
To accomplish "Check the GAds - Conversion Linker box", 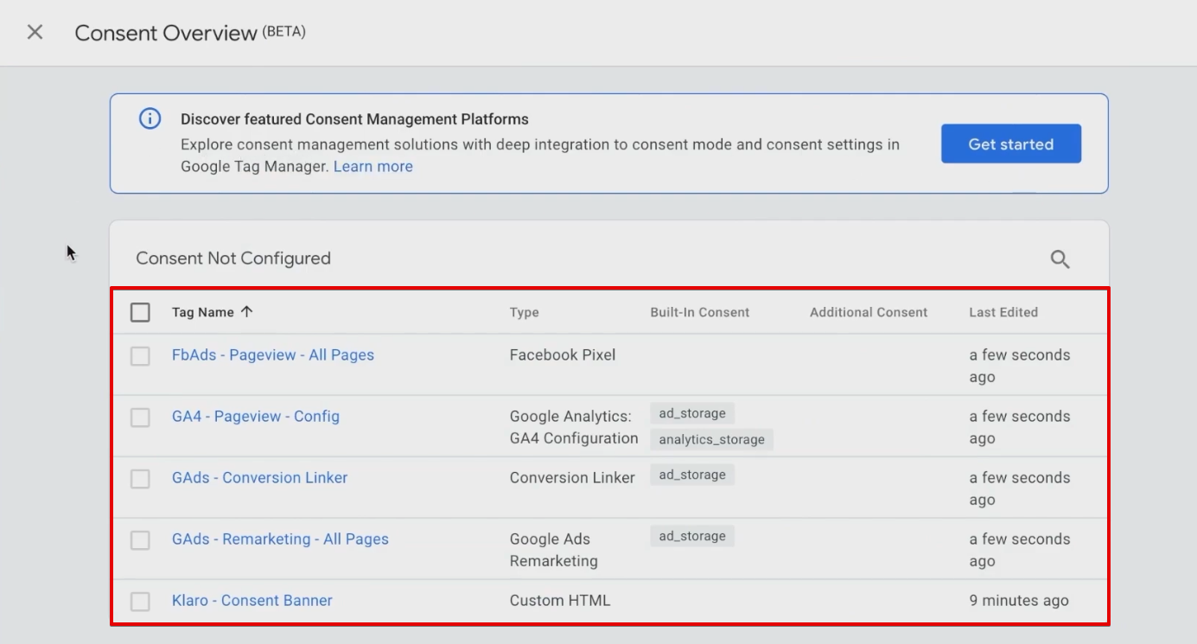I will pos(140,479).
